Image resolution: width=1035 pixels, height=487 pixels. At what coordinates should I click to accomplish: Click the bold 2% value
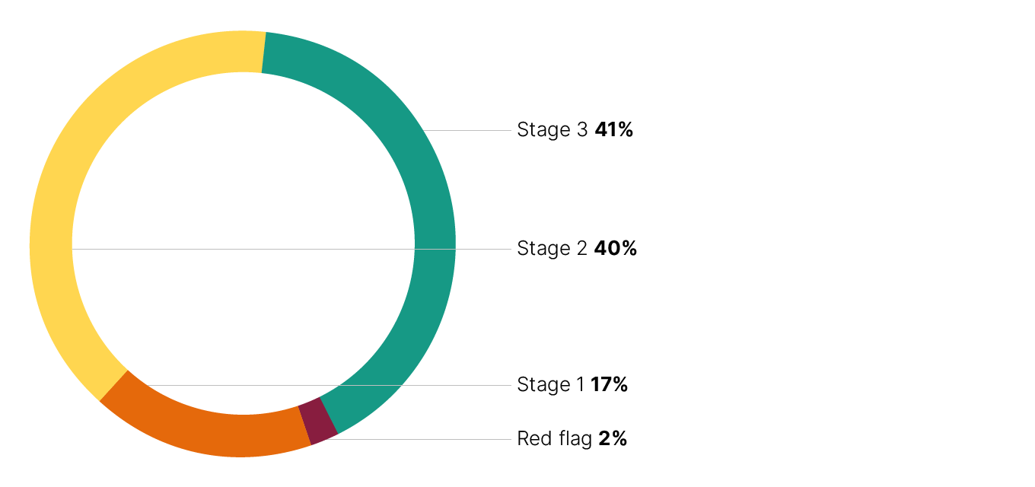pos(613,439)
